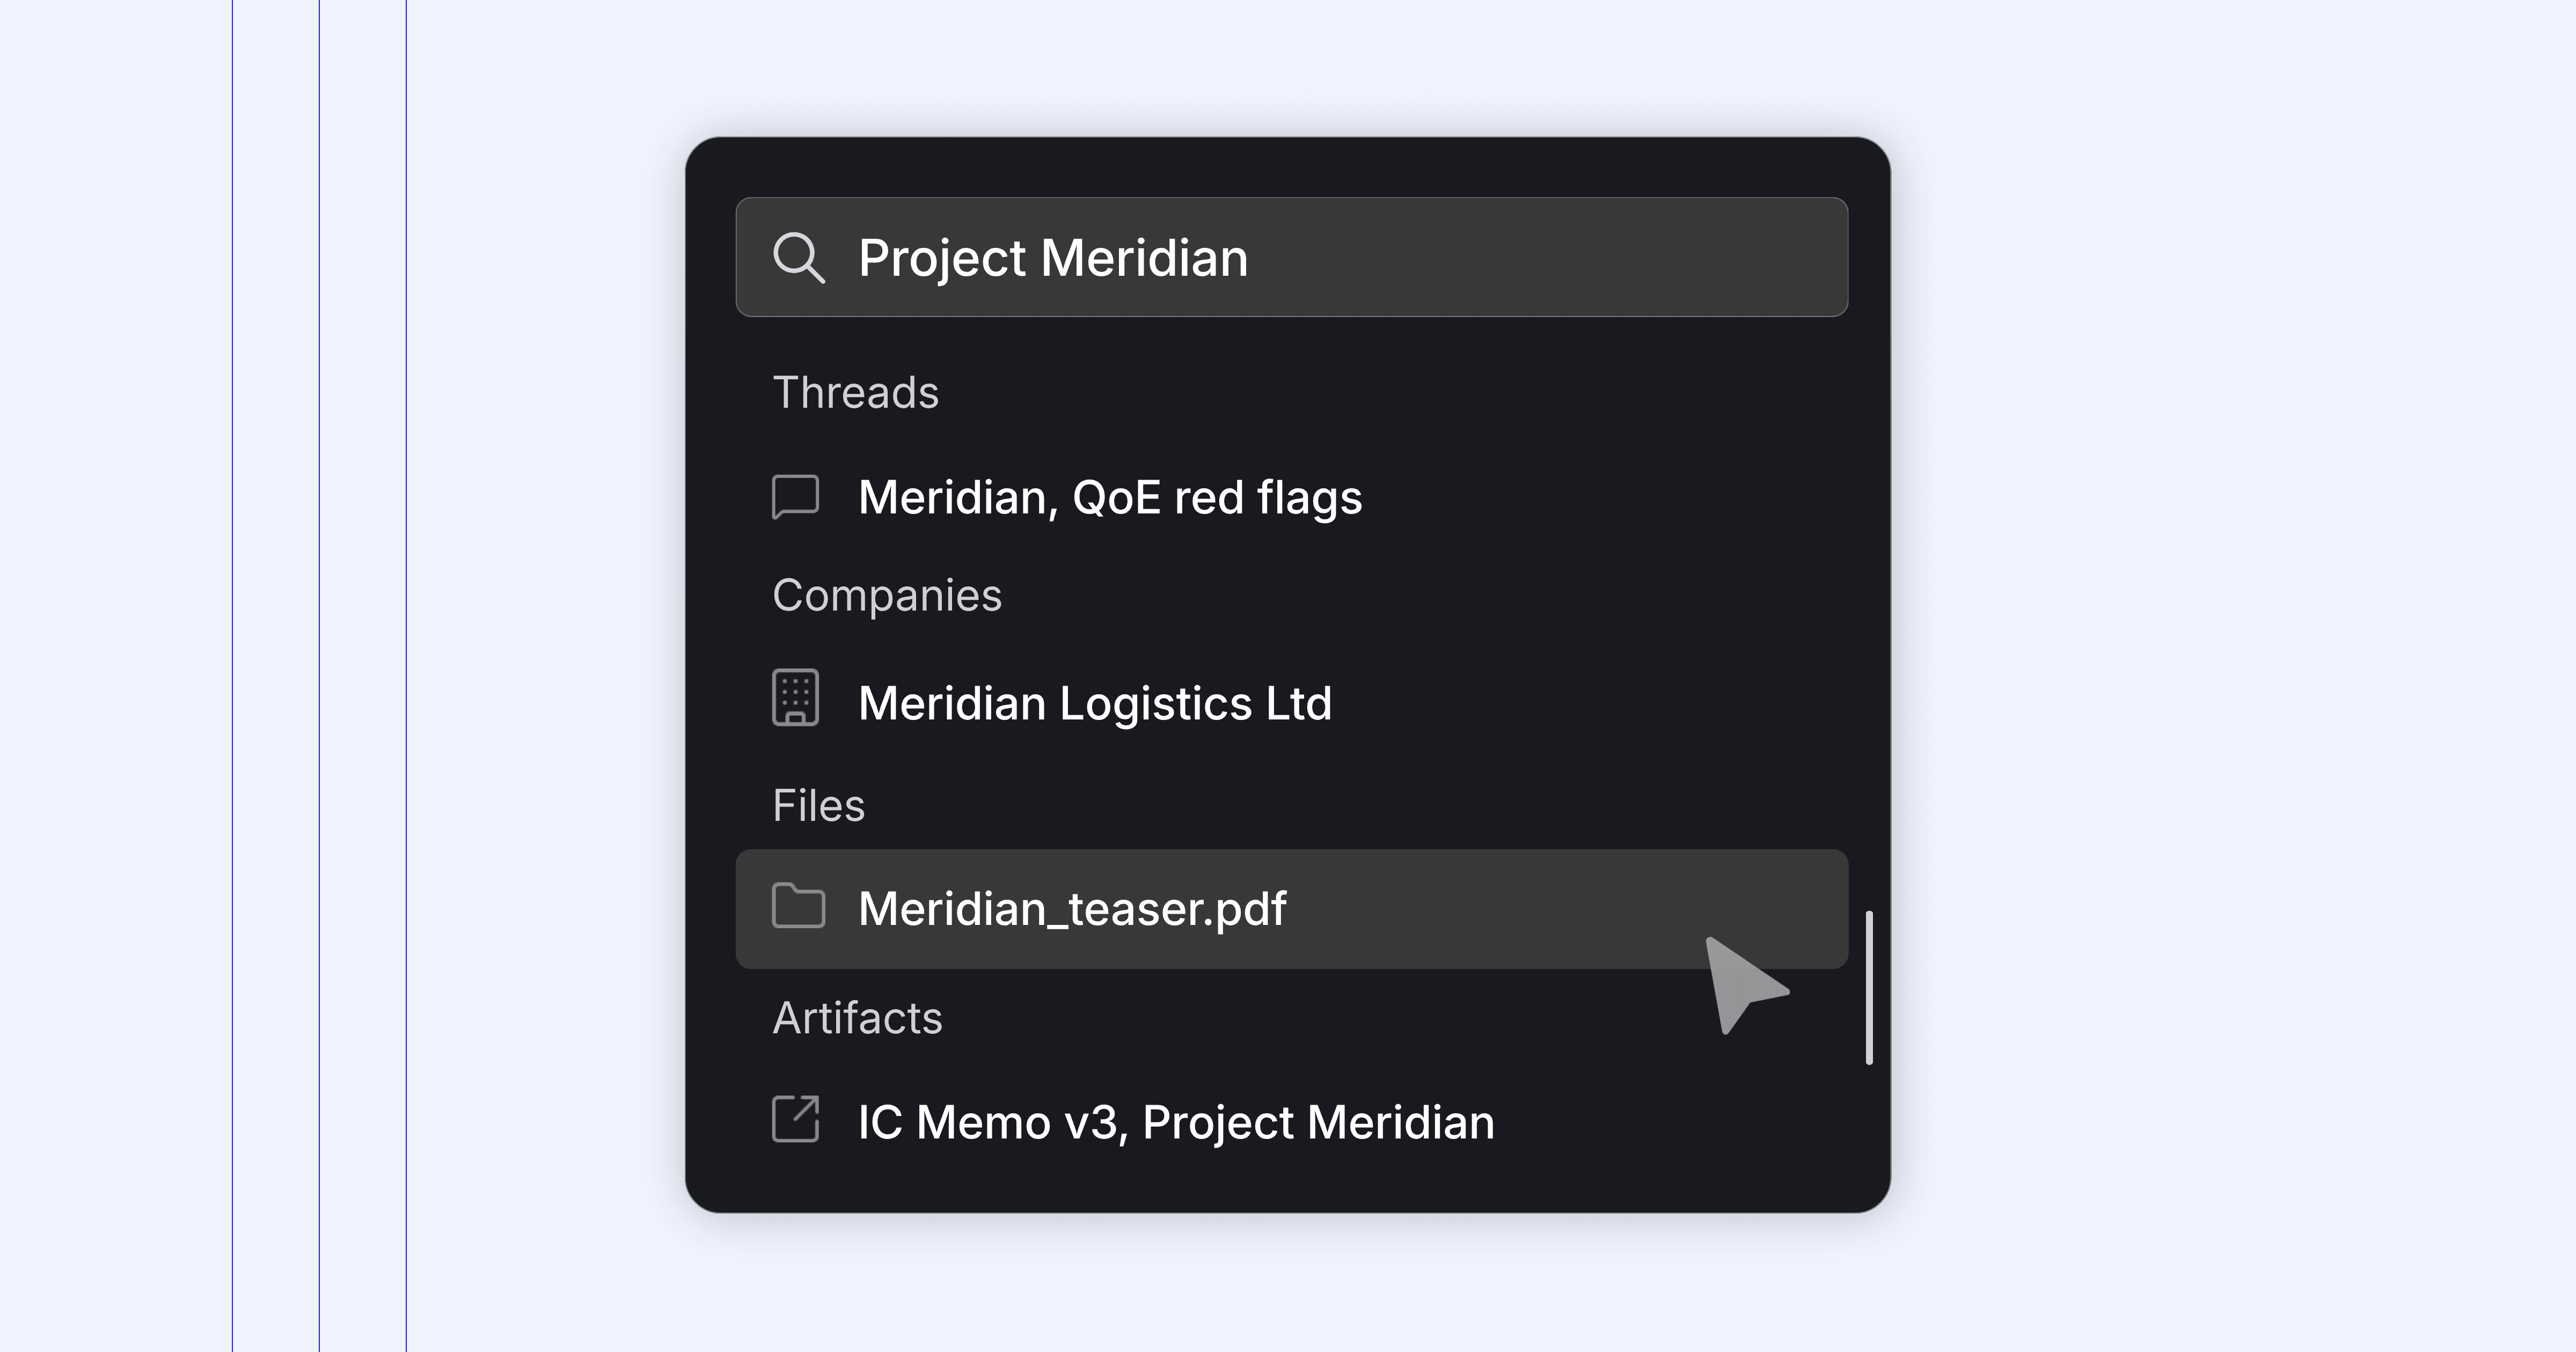Click the office building company icon

click(x=796, y=697)
